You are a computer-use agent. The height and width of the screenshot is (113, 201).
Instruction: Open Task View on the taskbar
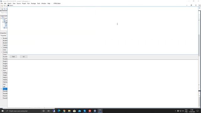[x=49, y=111]
